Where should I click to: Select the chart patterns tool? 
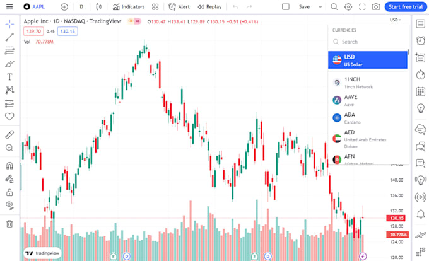coord(9,90)
